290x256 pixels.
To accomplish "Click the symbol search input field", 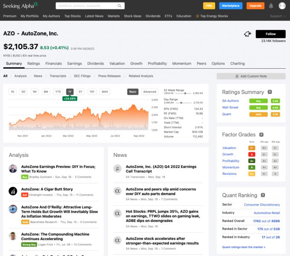I will 90,6.
